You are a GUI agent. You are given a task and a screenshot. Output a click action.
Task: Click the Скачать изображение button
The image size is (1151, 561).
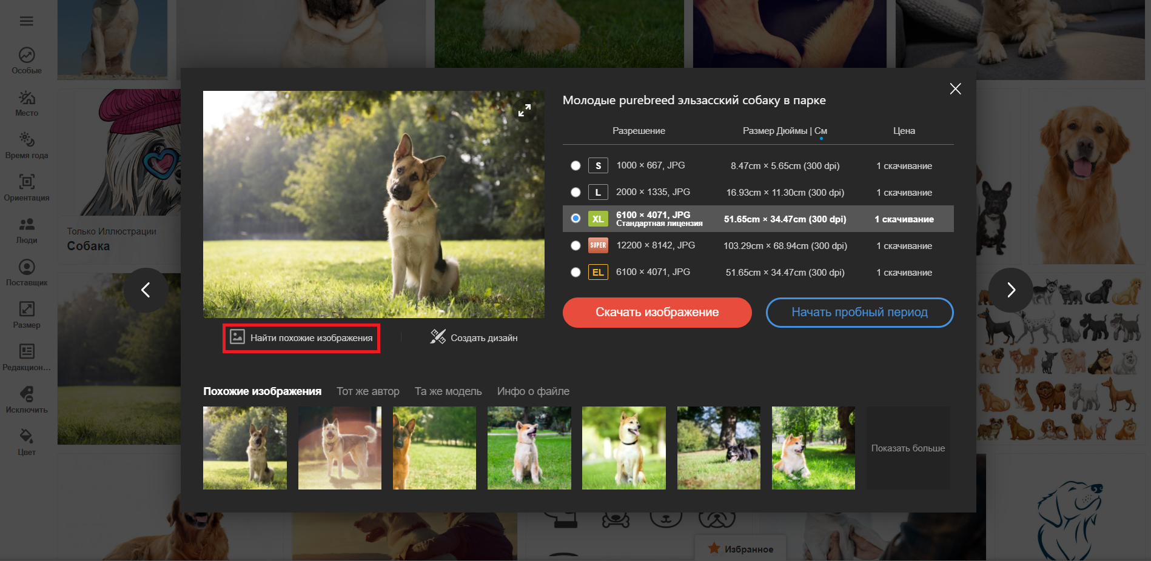pyautogui.click(x=657, y=312)
